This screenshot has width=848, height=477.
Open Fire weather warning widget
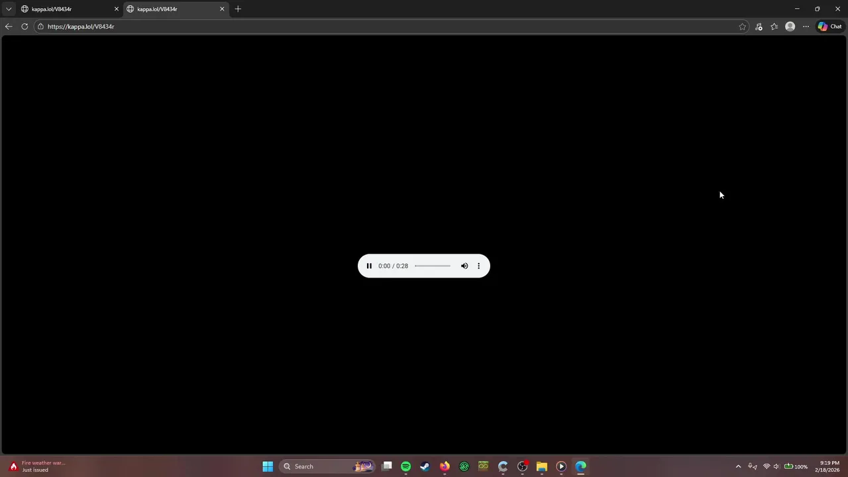point(37,466)
